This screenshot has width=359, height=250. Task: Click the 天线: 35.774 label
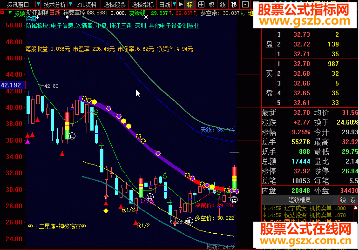point(217,130)
